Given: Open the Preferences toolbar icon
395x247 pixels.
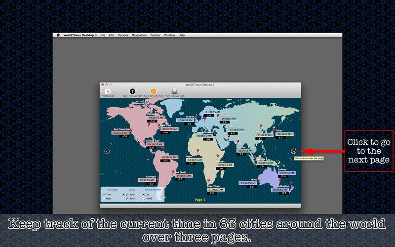Looking at the screenshot, I should (x=108, y=91).
